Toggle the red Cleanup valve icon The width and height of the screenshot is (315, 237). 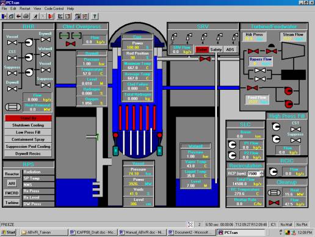pyautogui.click(x=274, y=203)
